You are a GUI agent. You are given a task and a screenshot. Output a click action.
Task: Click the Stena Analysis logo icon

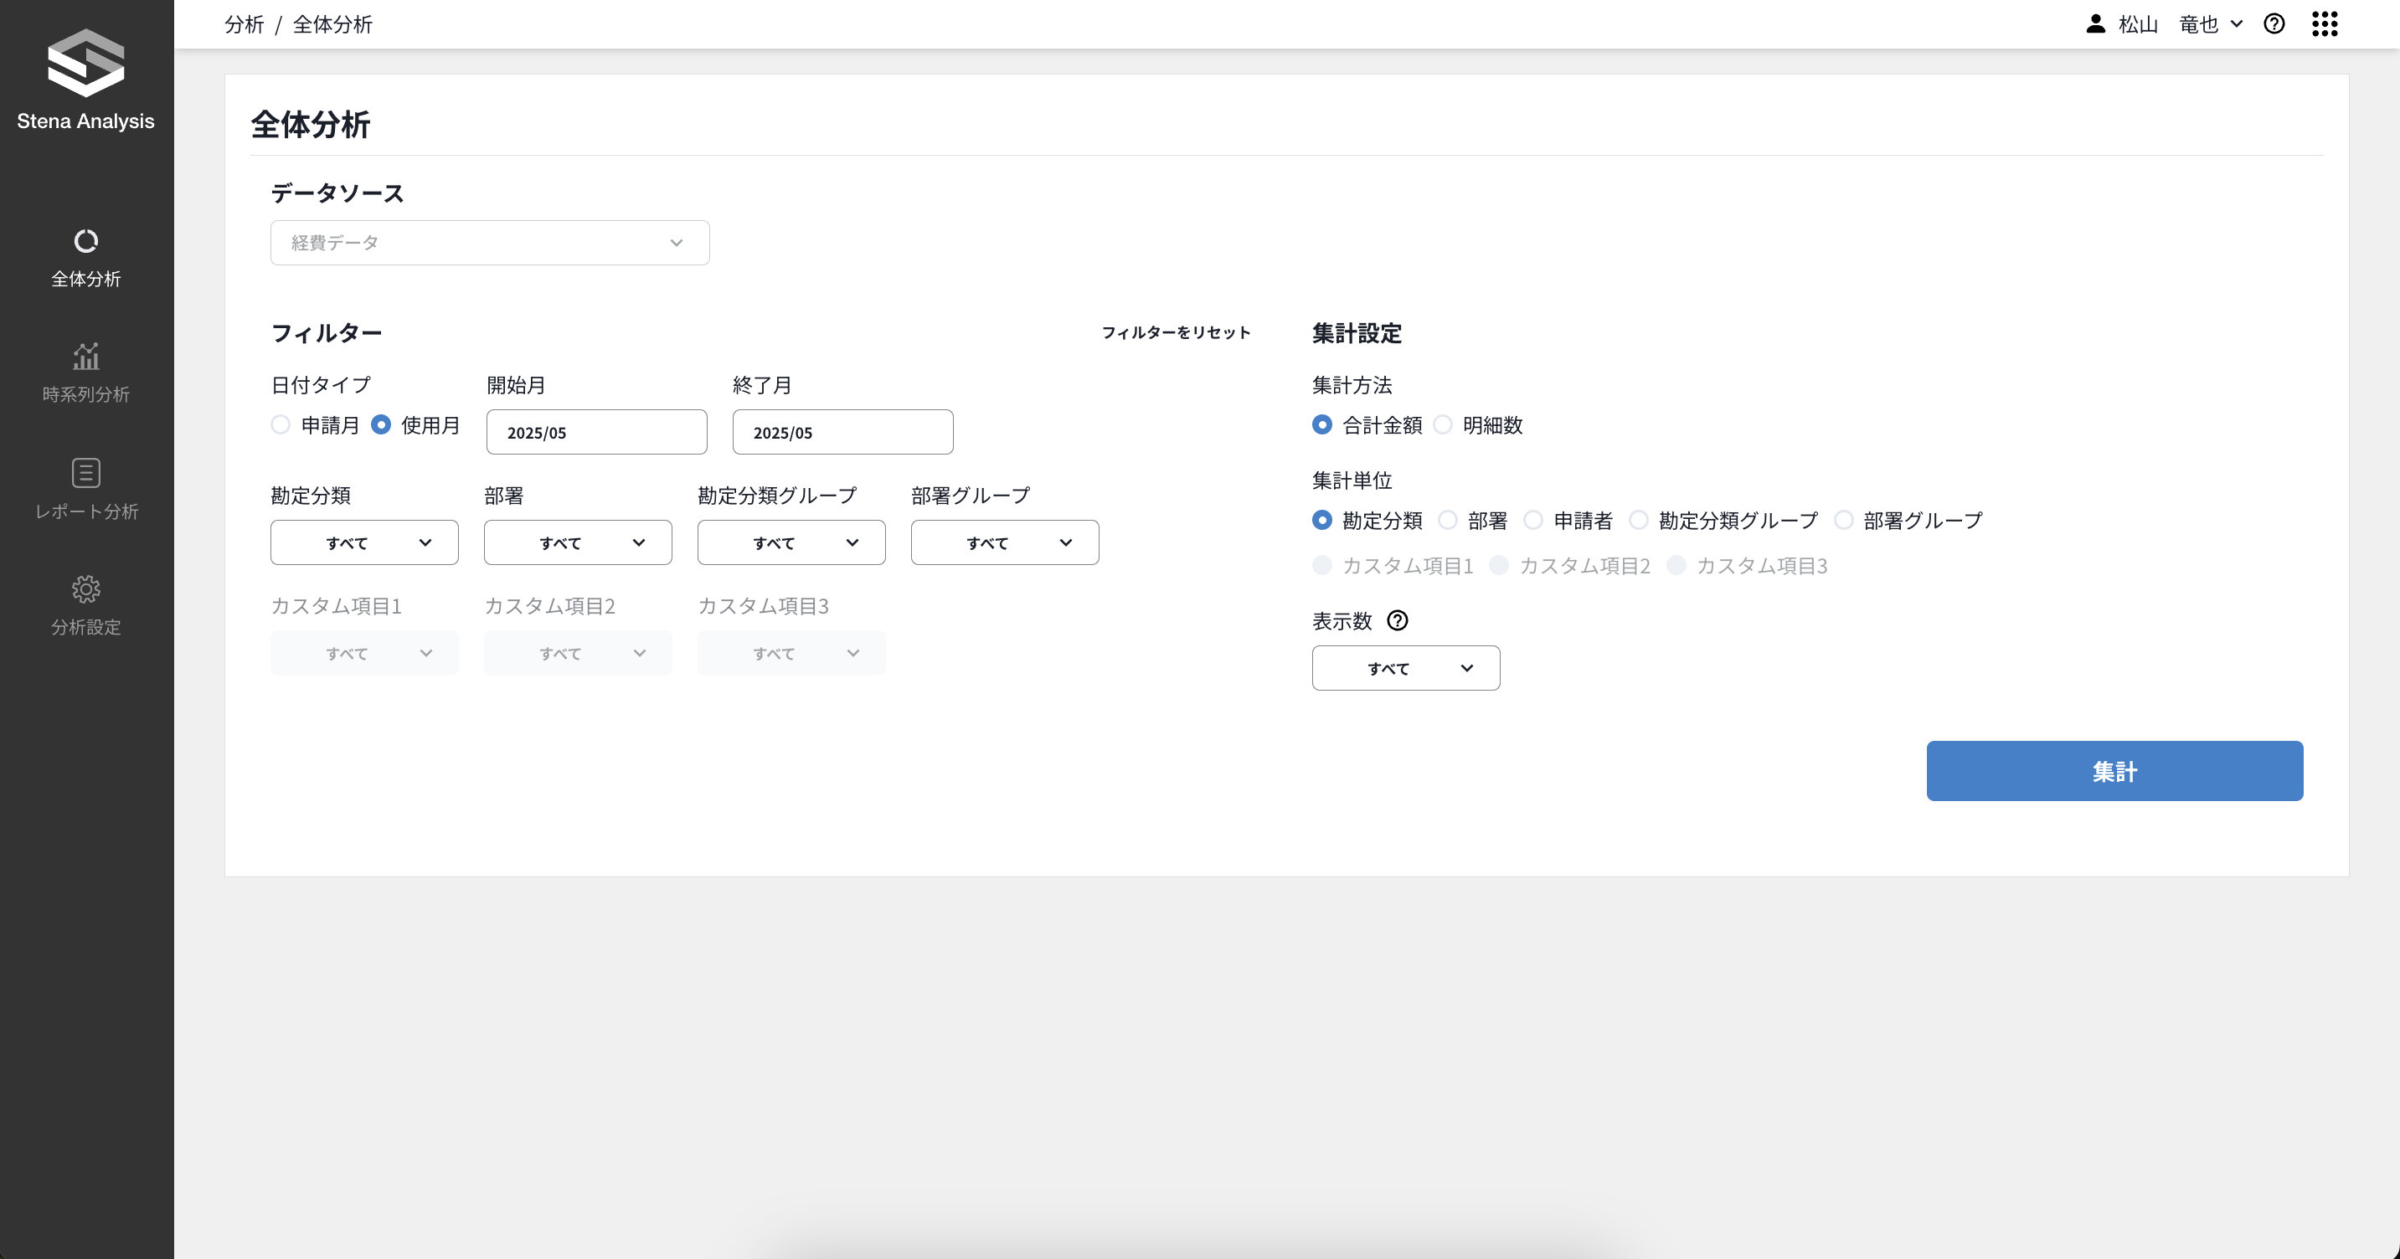coord(85,64)
